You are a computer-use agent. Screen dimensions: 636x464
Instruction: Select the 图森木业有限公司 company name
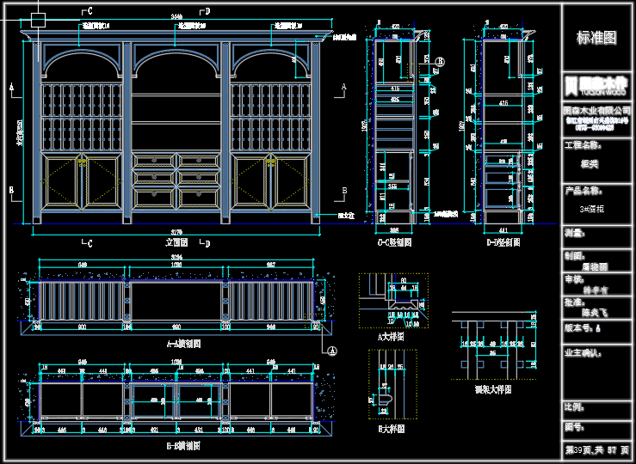pyautogui.click(x=596, y=111)
